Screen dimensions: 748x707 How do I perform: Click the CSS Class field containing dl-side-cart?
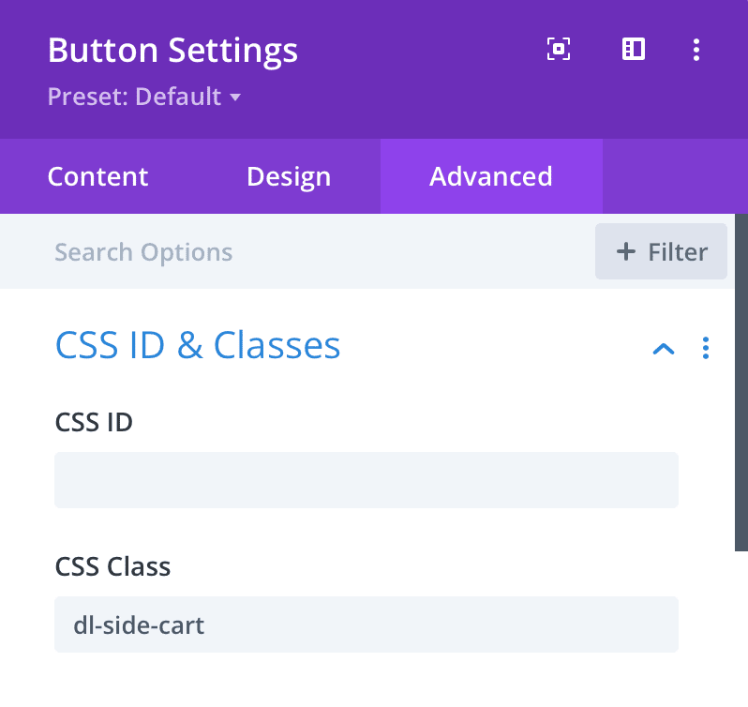pos(367,624)
